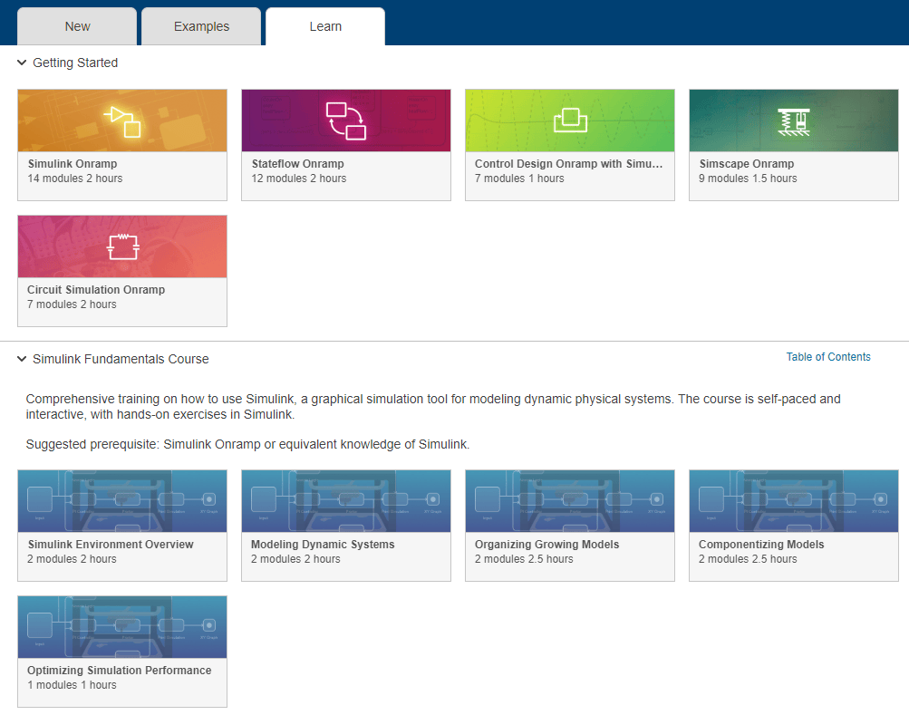Click the Control Design Onramp feedback icon
This screenshot has height=715, width=909.
point(570,121)
